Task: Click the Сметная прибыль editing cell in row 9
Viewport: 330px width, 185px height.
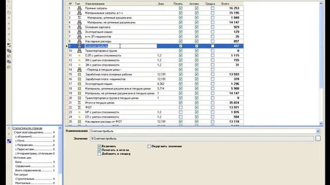Action: coord(121,46)
